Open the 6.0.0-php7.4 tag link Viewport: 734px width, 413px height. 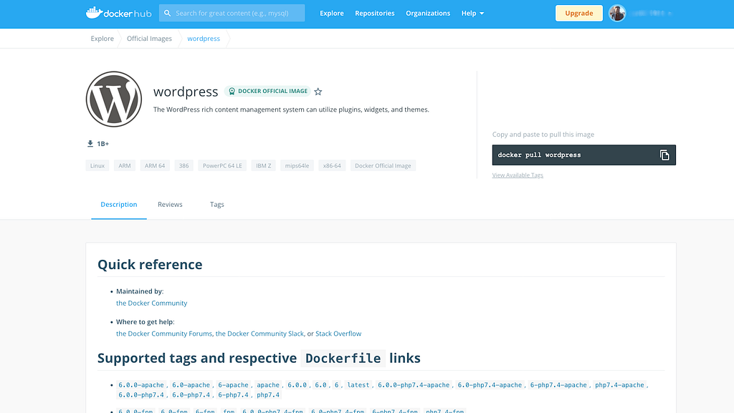[141, 395]
